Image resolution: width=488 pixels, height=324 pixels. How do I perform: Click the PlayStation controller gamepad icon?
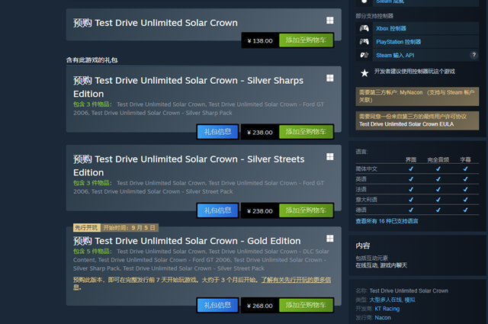point(364,42)
